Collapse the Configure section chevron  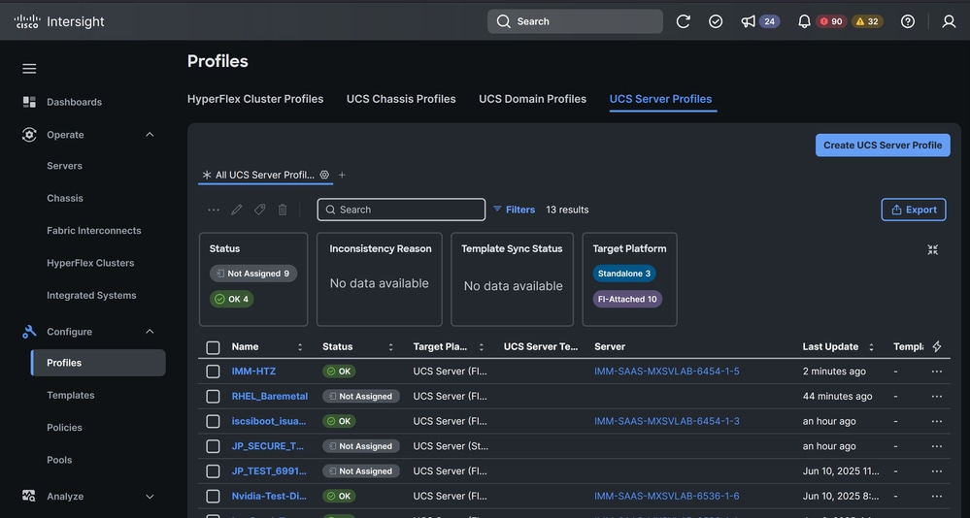[x=150, y=332]
